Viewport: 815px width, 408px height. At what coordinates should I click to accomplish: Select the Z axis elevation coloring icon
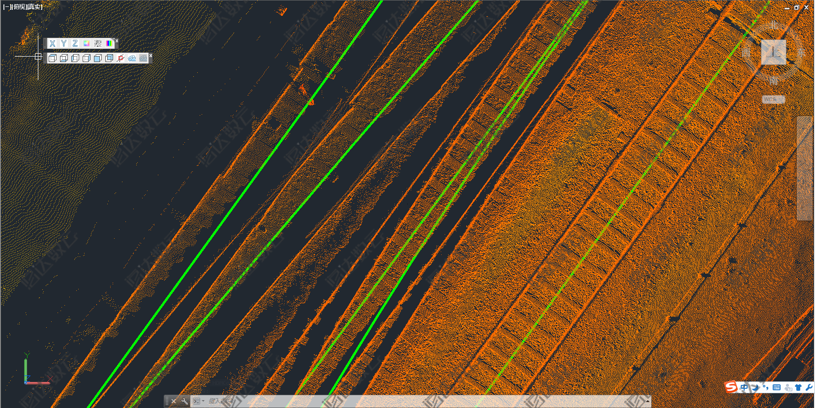click(x=75, y=43)
